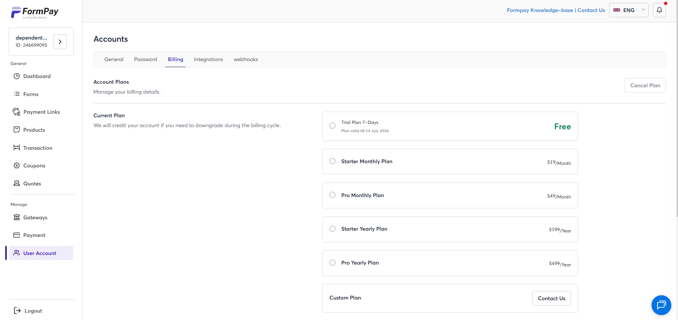Image resolution: width=678 pixels, height=320 pixels.
Task: Open the ENG language dropdown
Action: point(629,10)
